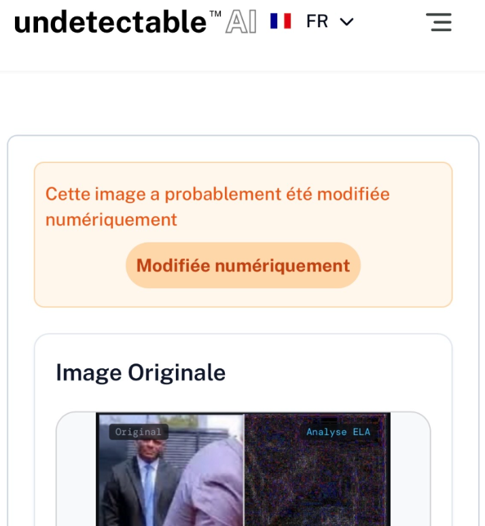Click inside the Image Originale card
The width and height of the screenshot is (485, 526).
click(243, 429)
